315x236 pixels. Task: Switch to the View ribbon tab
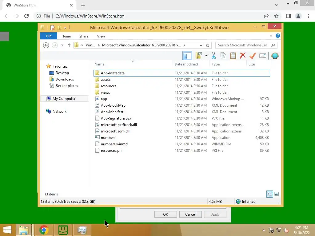tap(101, 36)
